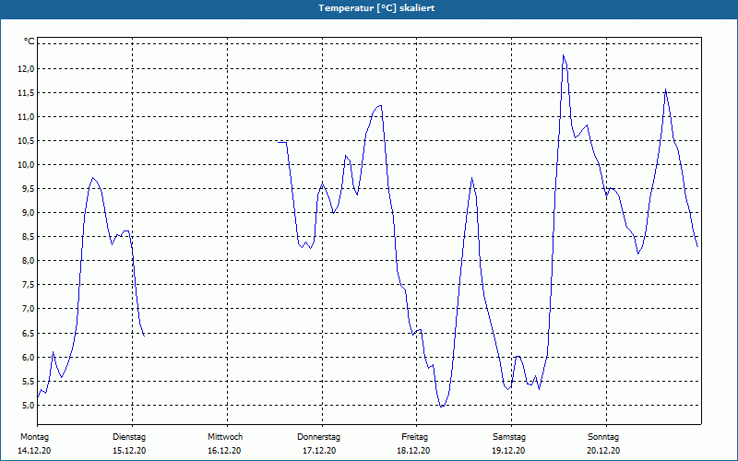Select the 5,5 y-axis value
Image resolution: width=738 pixels, height=461 pixels.
coord(28,381)
